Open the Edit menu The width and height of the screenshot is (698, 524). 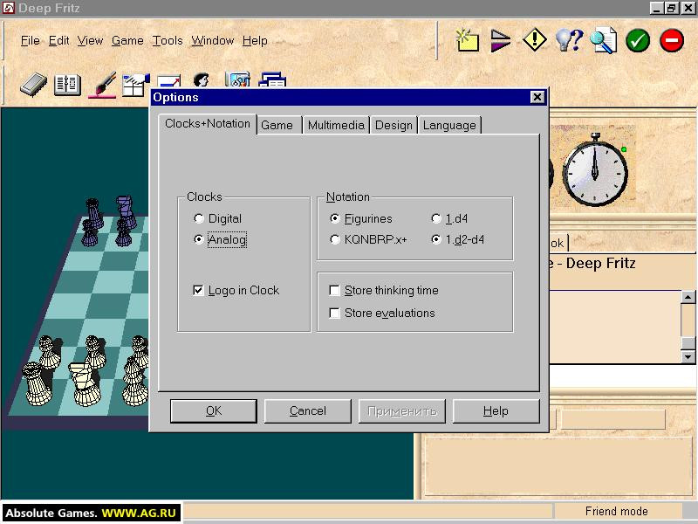(58, 40)
